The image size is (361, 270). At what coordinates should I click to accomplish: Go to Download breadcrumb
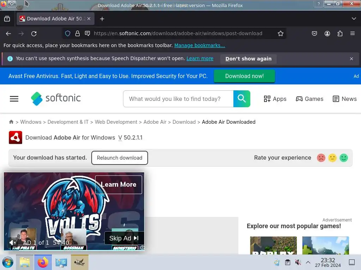tap(184, 122)
